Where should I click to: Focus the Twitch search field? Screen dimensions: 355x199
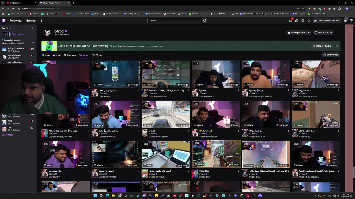pos(174,20)
